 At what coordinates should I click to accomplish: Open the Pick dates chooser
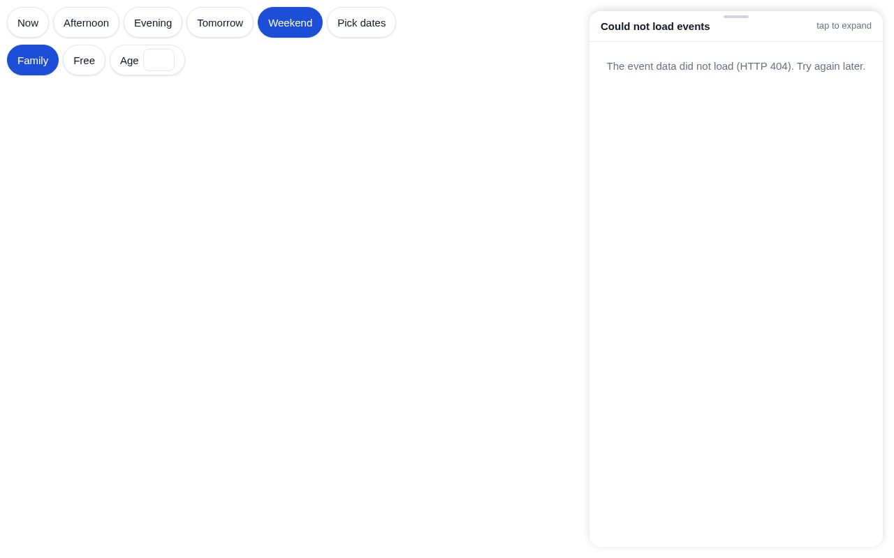361,22
